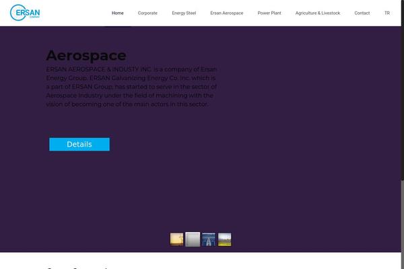This screenshot has height=269, width=404.
Task: Select the yellowish first slider thumbnail
Action: click(176, 239)
